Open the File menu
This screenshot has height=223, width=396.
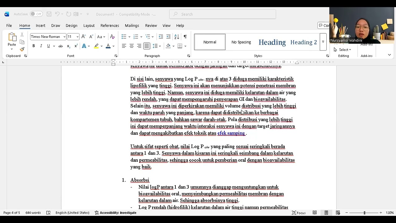coord(9,25)
